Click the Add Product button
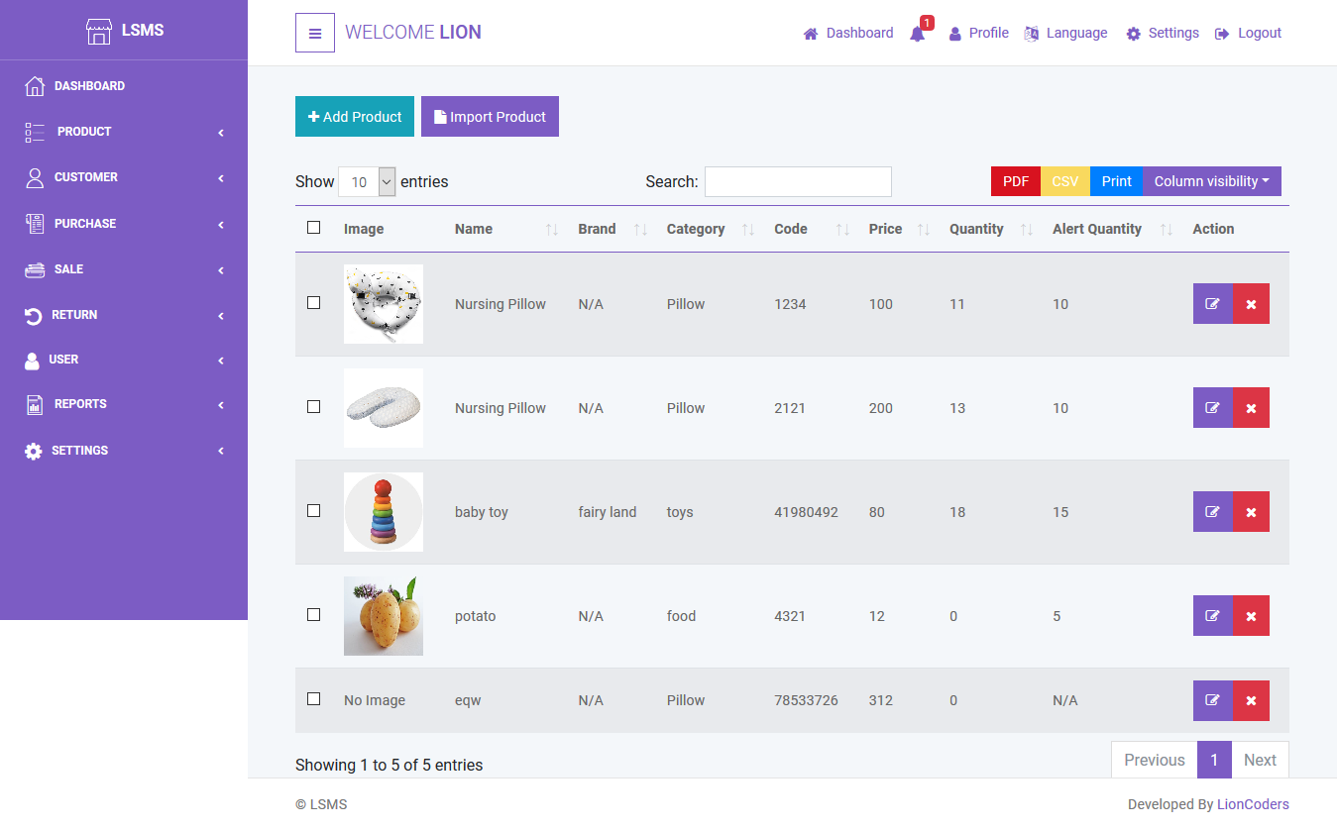Screen dimensions: 1337x830 coord(355,117)
